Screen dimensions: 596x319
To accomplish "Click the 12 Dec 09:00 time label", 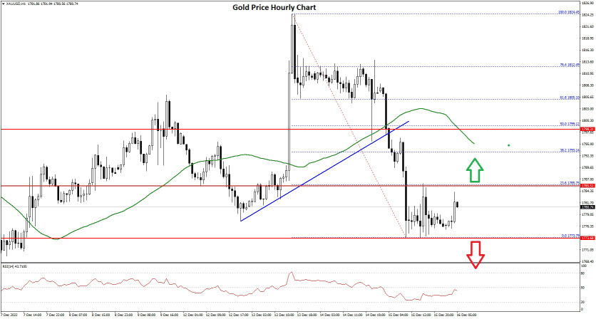I will pos(215,315).
